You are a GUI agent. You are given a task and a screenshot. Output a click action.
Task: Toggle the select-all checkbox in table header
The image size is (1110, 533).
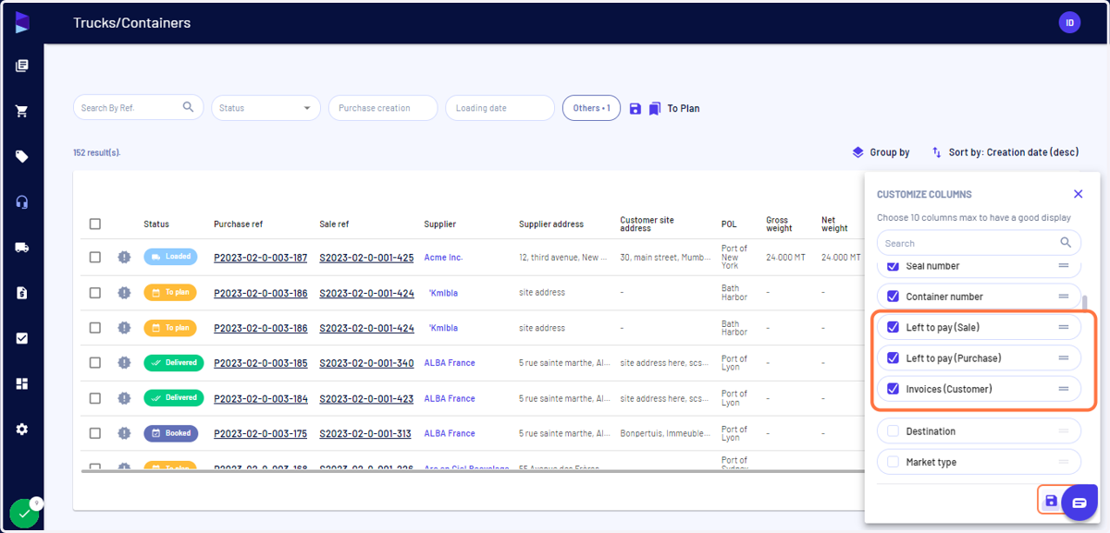tap(95, 224)
